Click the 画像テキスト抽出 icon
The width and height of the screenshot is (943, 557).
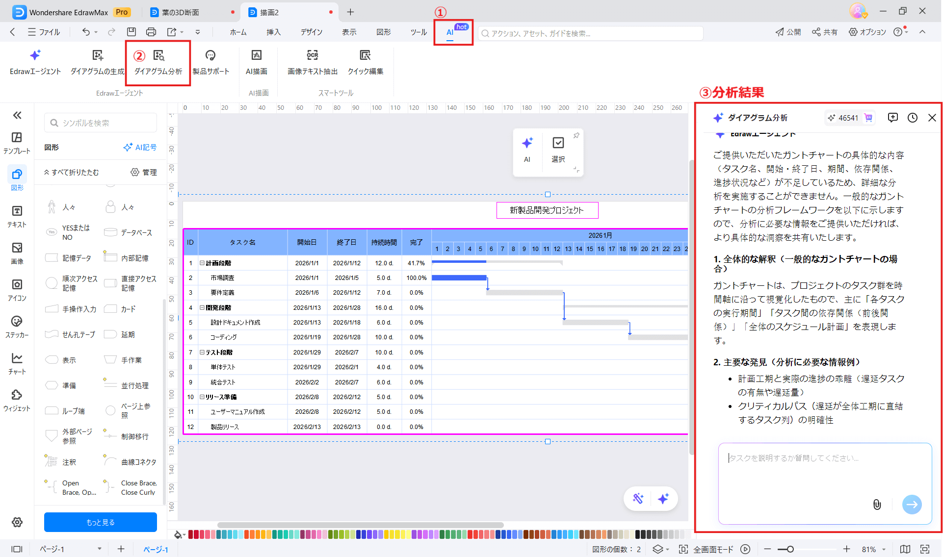pyautogui.click(x=313, y=62)
